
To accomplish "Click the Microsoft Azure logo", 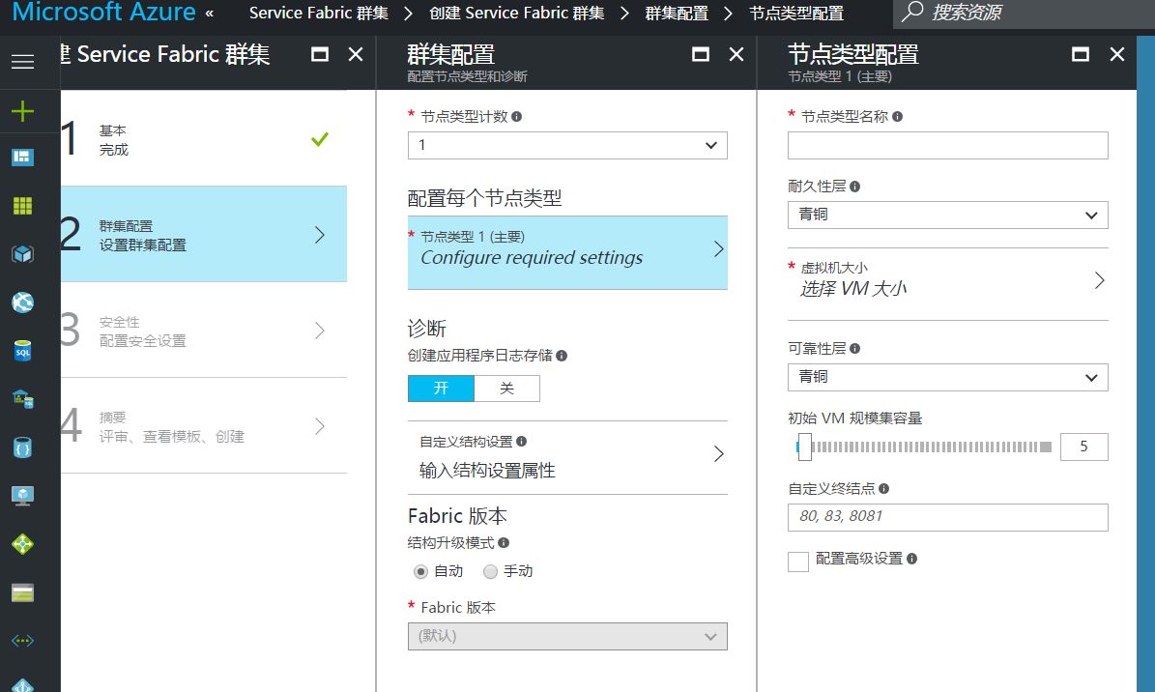I will pyautogui.click(x=103, y=12).
